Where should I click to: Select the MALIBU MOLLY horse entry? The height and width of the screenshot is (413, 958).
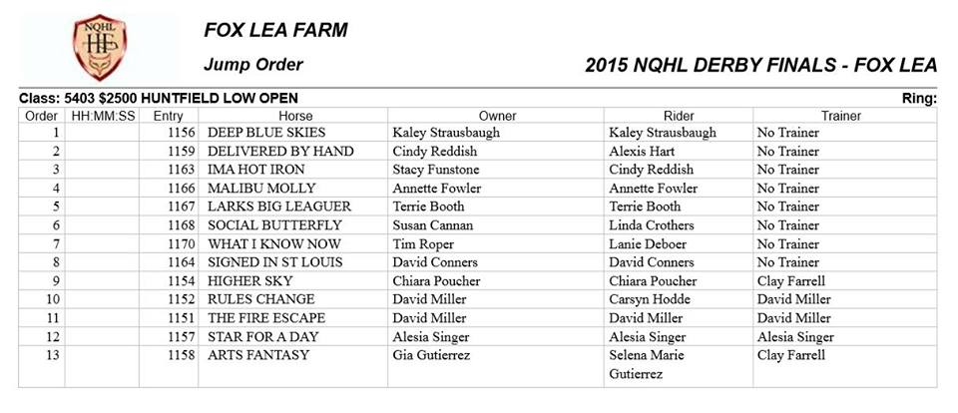261,189
